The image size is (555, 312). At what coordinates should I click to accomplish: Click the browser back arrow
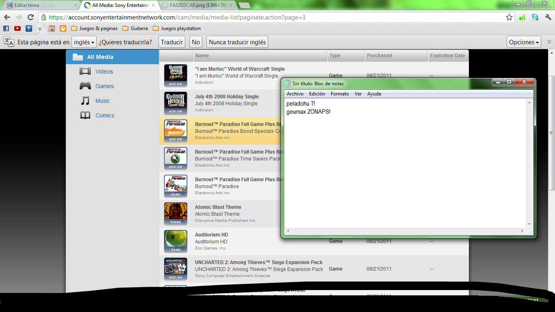[7, 17]
